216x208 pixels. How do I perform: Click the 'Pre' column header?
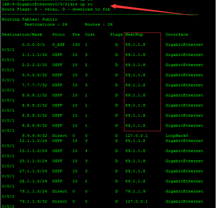point(76,34)
